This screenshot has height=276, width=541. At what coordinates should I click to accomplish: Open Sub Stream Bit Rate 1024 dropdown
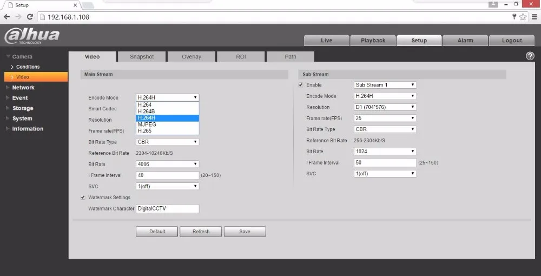pos(385,151)
